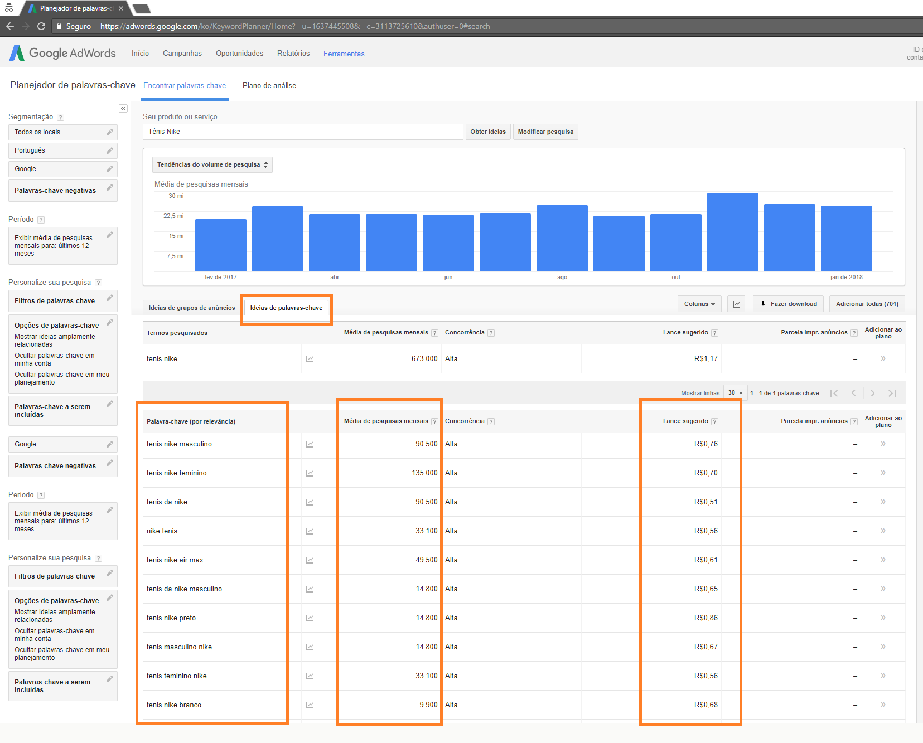This screenshot has height=743, width=923.
Task: Add tenis nike masculino to plan
Action: coord(883,444)
